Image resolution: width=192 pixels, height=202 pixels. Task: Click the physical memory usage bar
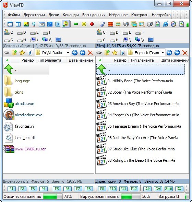(52, 196)
